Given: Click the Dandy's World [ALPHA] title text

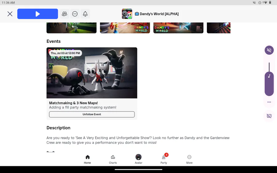Looking at the screenshot, I should pos(159,14).
